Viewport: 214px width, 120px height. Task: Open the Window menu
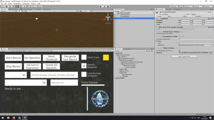click(x=33, y=4)
